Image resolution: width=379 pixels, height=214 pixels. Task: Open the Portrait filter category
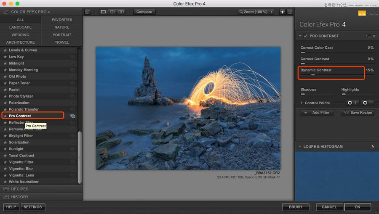pos(62,35)
